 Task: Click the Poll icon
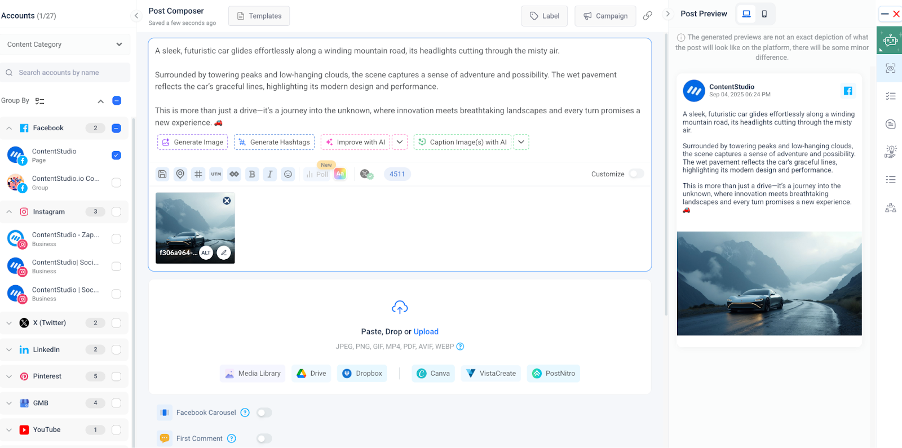pos(317,174)
